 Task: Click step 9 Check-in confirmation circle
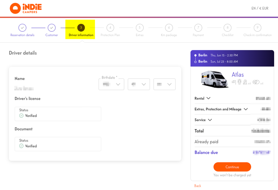click(x=257, y=28)
